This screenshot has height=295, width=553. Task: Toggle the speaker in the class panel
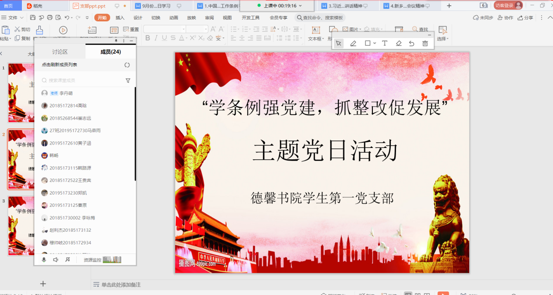(x=56, y=260)
